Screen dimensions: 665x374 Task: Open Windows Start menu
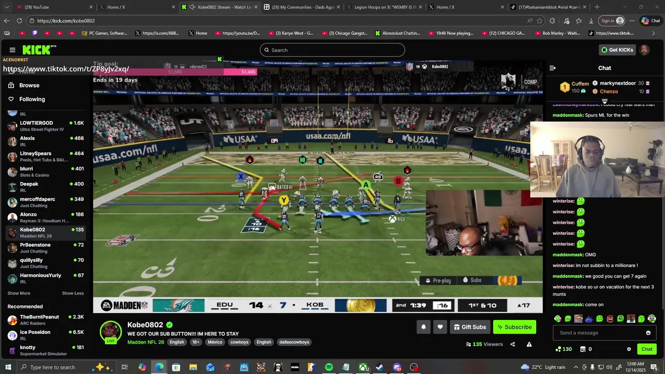click(8, 367)
